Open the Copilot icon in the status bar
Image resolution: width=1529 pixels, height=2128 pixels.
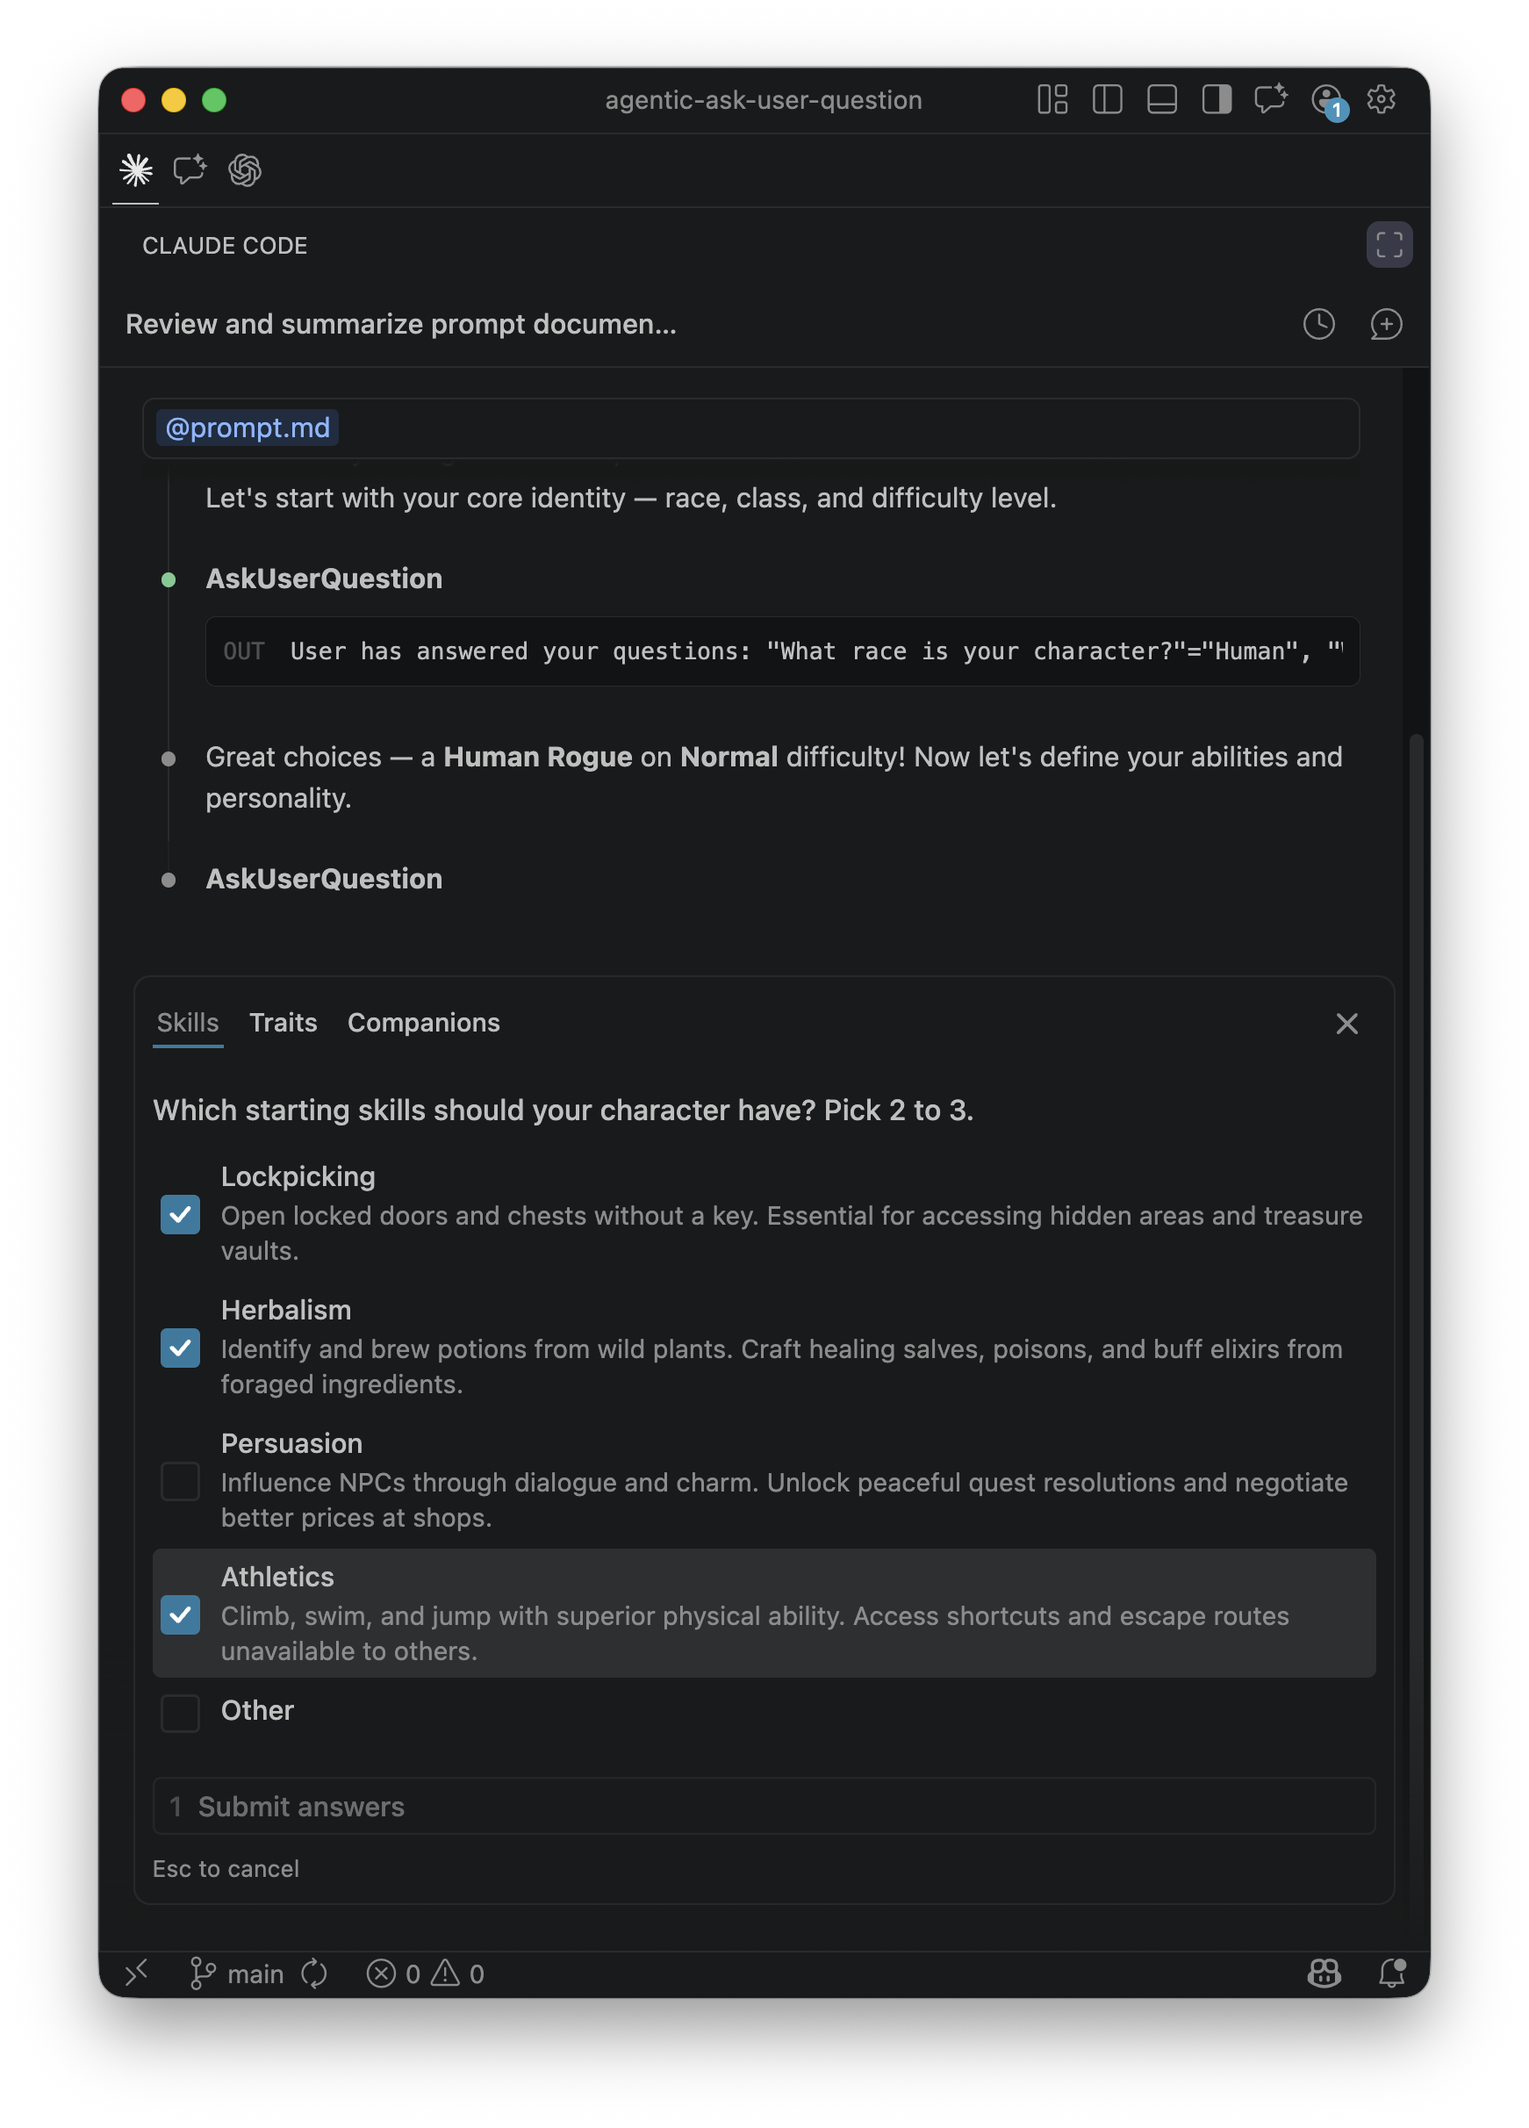(x=1324, y=1973)
